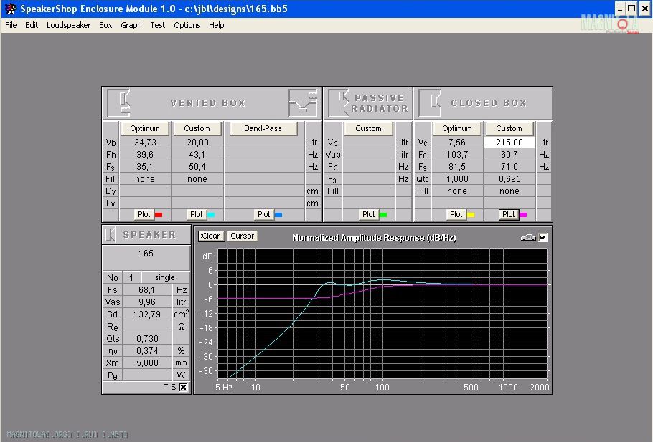Click the SpeakerShop app icon in the title bar
This screenshot has height=442, width=653.
coord(10,9)
